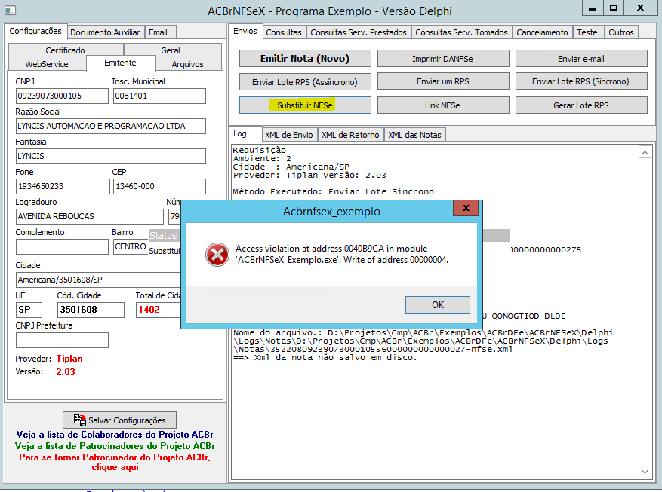
Task: Click the Cód. Cidade field
Action: 91,310
